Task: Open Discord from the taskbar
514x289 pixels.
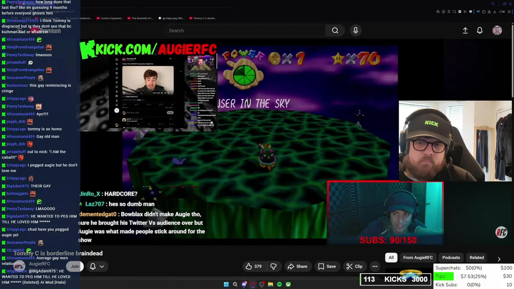Action: (244, 285)
